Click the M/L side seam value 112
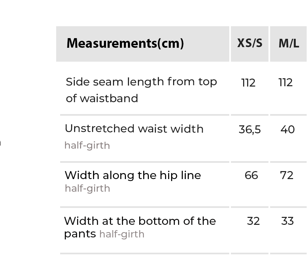 (285, 83)
